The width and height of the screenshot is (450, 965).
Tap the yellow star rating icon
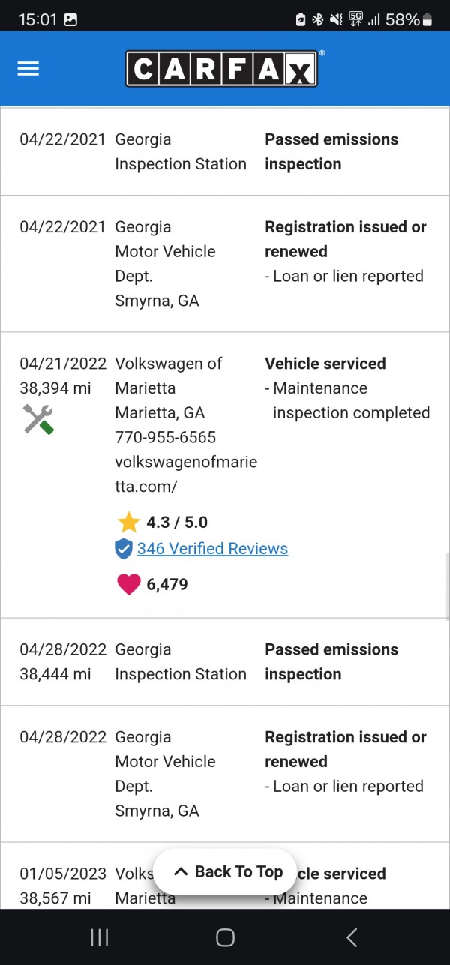pos(128,522)
